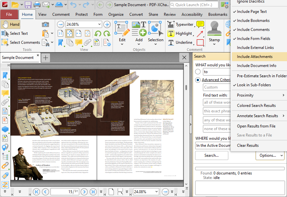Screen dimensions: 287x197
Task: Expand the Options button dropdown arrow
Action: pyautogui.click(x=282, y=155)
